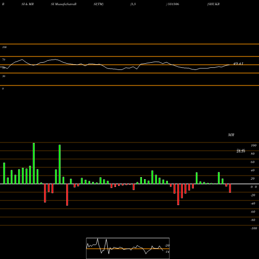Click the current RSI value 49.41
Image resolution: width=259 pixels, height=259 pixels.
(238, 64)
